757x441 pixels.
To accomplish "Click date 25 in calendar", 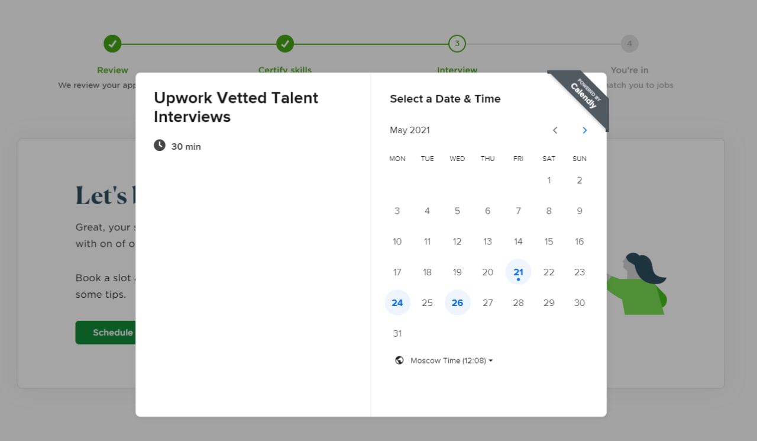I will [427, 303].
